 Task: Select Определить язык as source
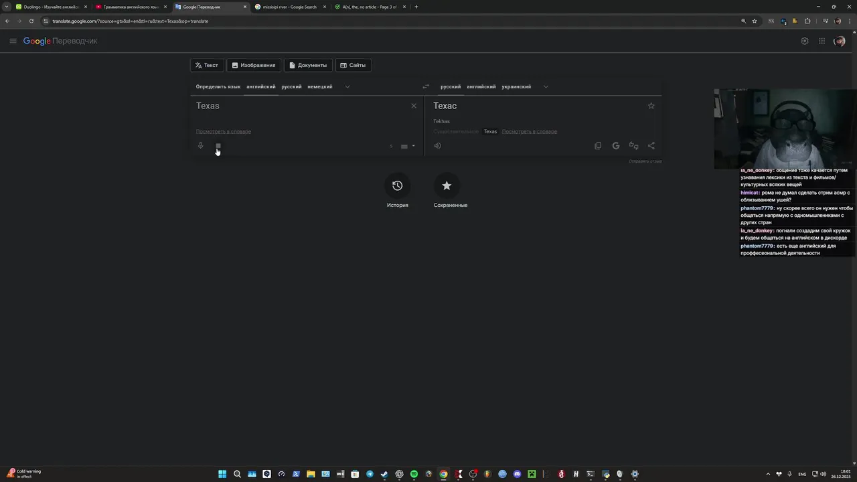(218, 86)
